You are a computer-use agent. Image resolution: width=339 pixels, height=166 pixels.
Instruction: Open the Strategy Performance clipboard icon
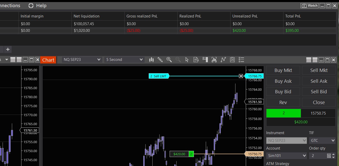[x=232, y=60]
